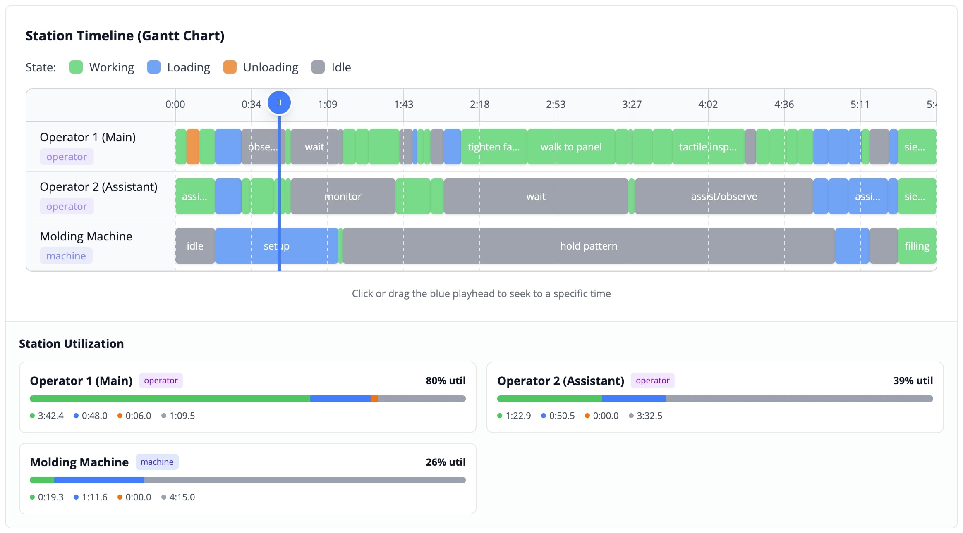Click the monitor segment on Operator 2 row

[343, 196]
